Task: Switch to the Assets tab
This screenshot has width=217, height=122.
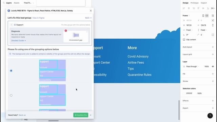Action: pos(17,3)
